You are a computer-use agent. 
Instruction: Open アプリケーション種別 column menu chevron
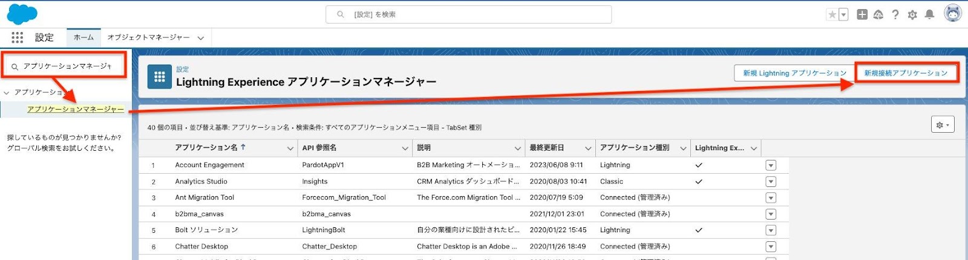tap(683, 148)
